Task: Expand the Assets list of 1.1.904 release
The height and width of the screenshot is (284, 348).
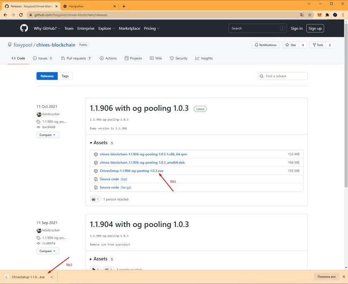Action: tap(99, 259)
